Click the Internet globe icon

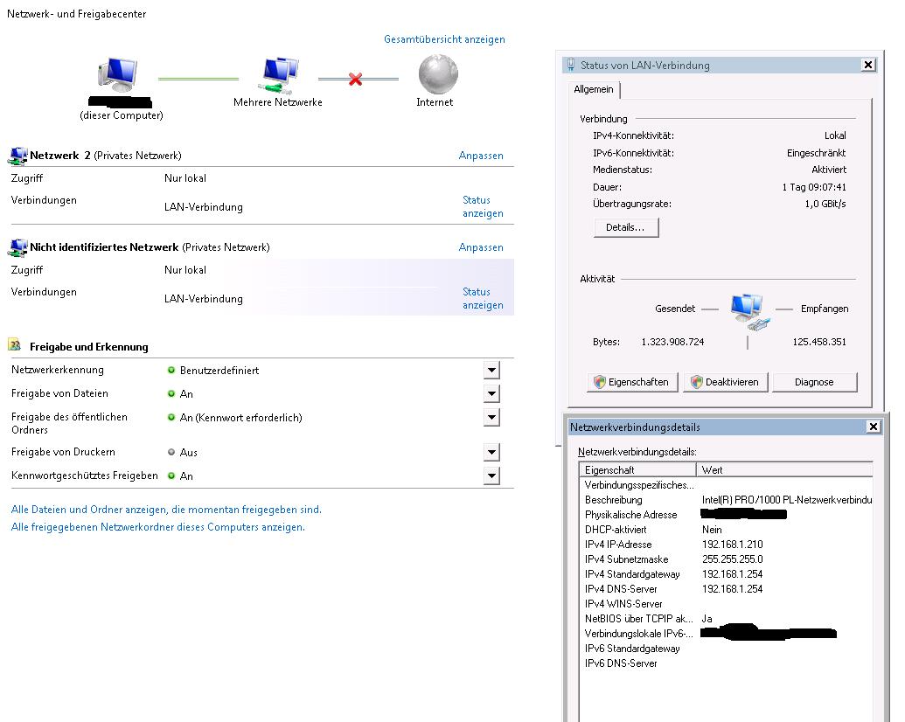pos(438,74)
